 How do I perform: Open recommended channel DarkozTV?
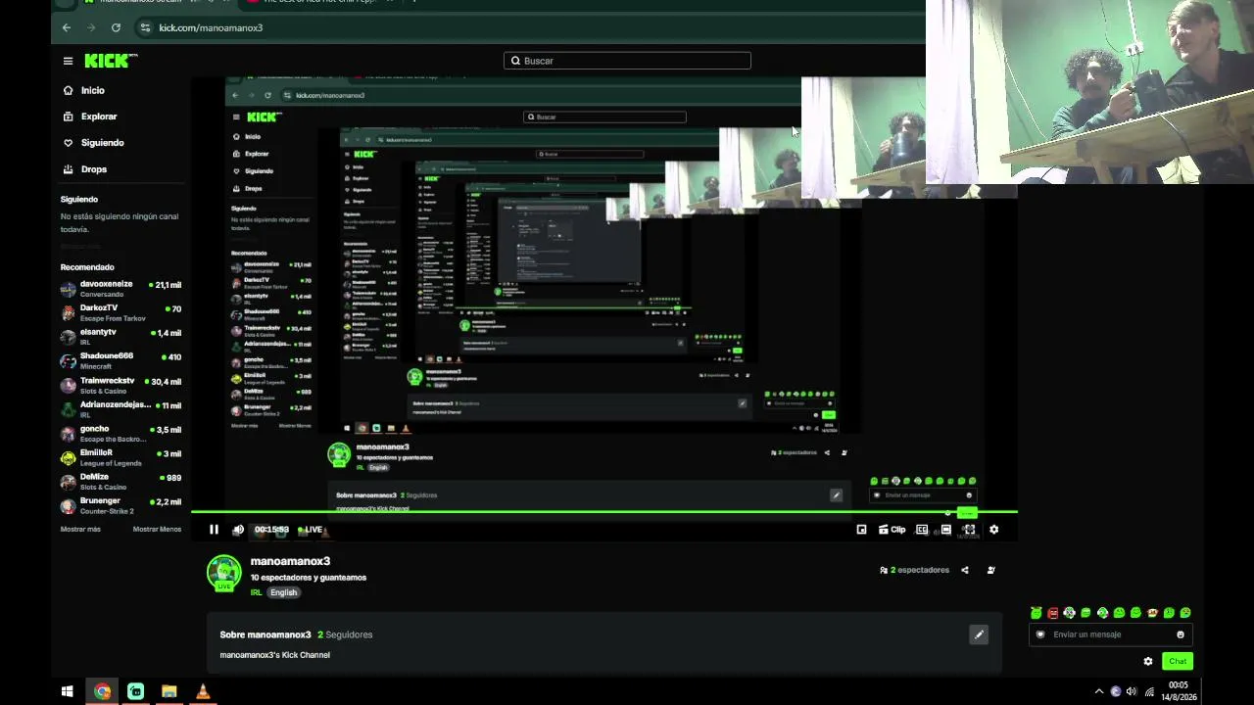tap(121, 312)
